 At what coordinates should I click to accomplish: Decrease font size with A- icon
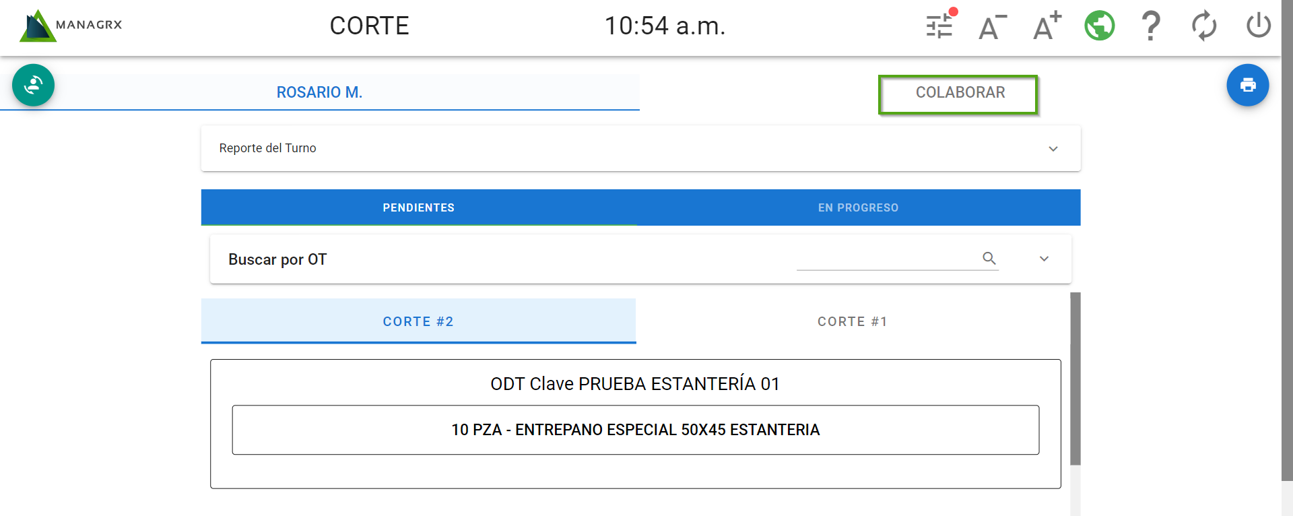coord(992,27)
